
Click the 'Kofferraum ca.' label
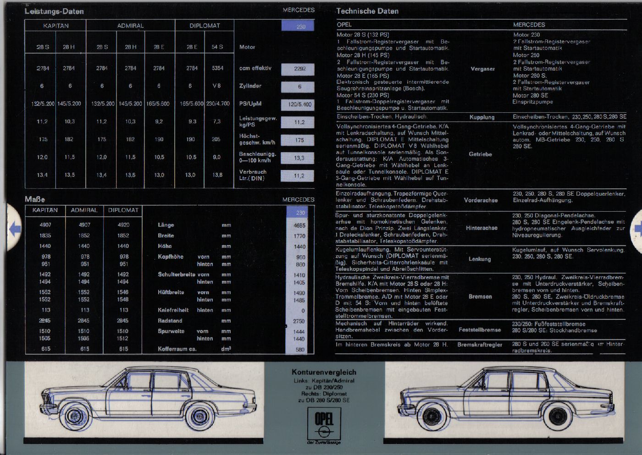(177, 349)
